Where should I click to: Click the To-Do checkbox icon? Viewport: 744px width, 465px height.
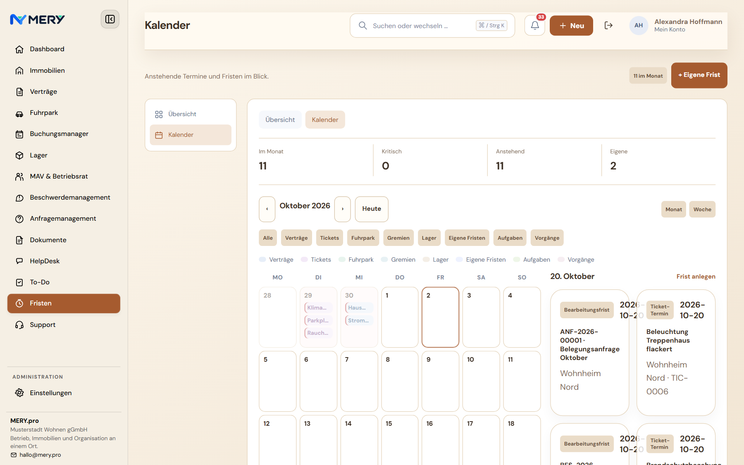(19, 282)
